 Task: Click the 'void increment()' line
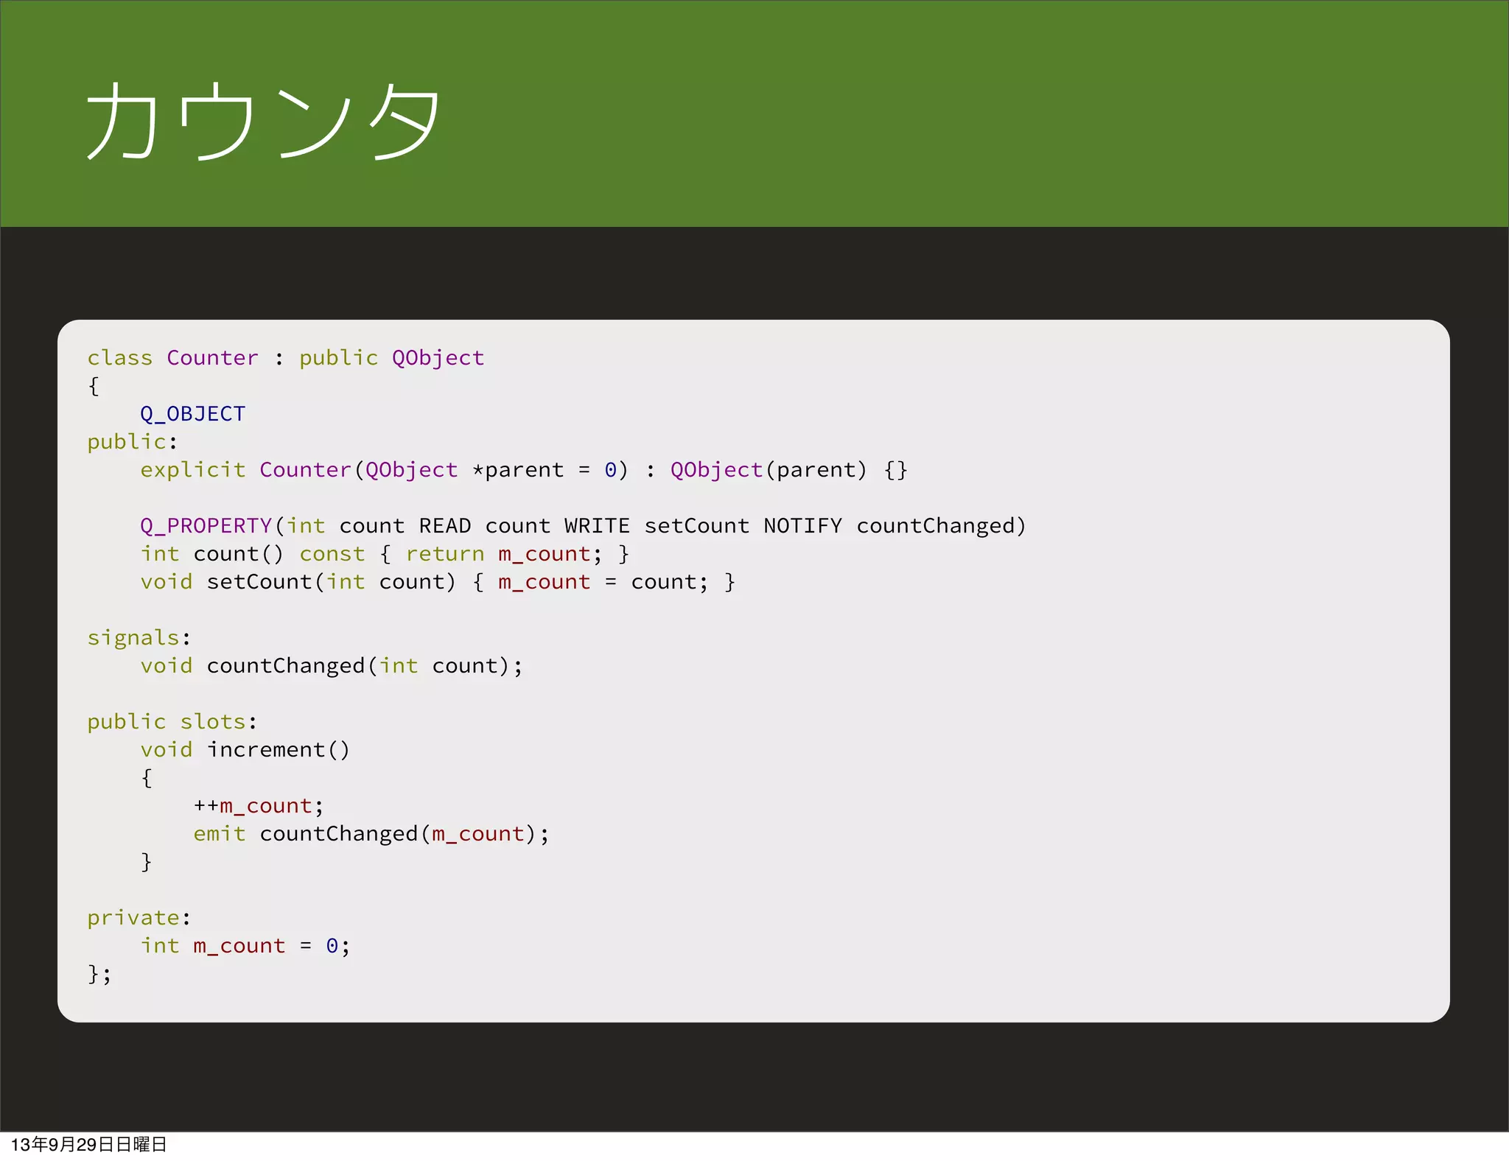pos(245,750)
